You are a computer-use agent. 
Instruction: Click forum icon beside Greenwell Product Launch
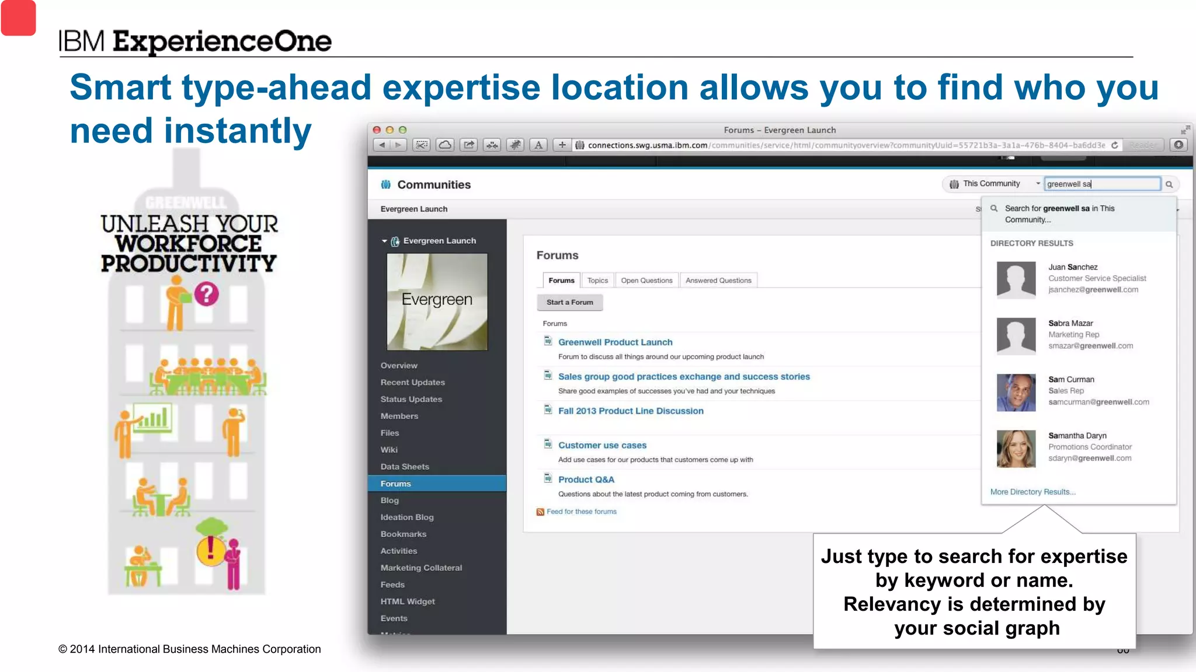(548, 341)
